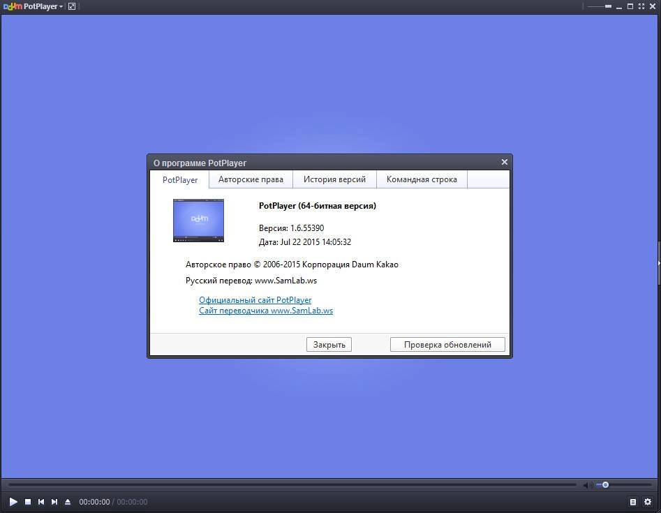Open the Сайт переводчика www.SamLab.ws link
The image size is (661, 513).
click(x=266, y=311)
